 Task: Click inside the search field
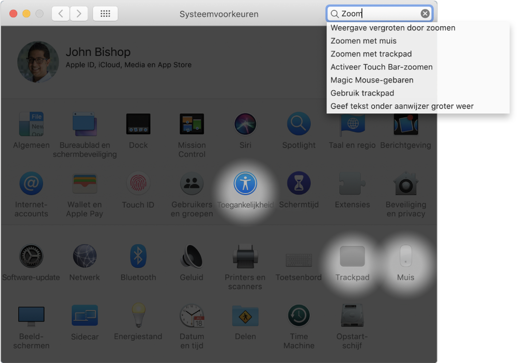(379, 13)
